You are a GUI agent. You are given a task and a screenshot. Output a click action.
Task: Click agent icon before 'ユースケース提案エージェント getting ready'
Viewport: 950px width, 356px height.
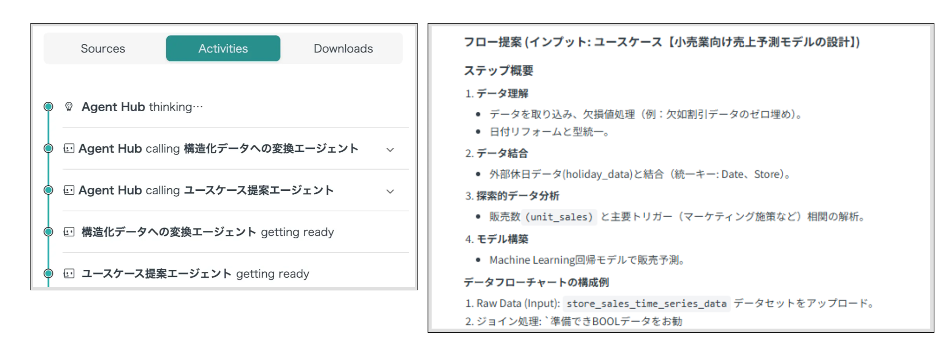[69, 273]
